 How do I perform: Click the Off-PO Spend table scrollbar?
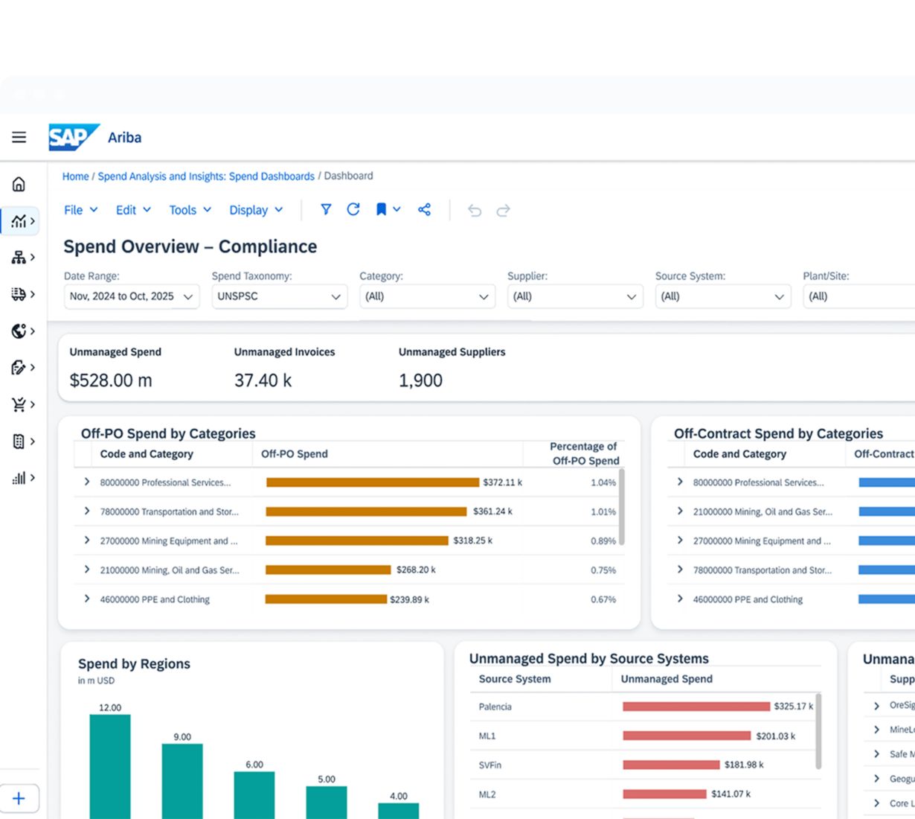click(x=621, y=507)
